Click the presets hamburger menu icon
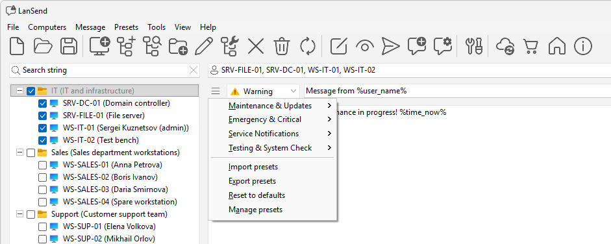This screenshot has height=244, width=611. [x=216, y=91]
